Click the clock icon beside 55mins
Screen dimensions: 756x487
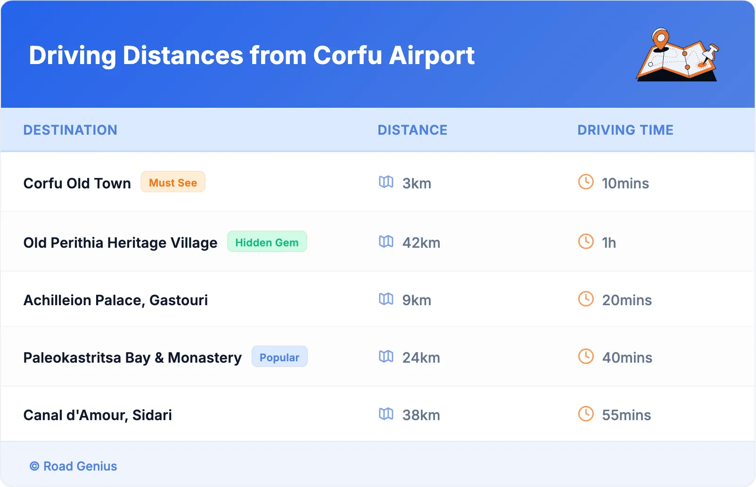pyautogui.click(x=586, y=414)
